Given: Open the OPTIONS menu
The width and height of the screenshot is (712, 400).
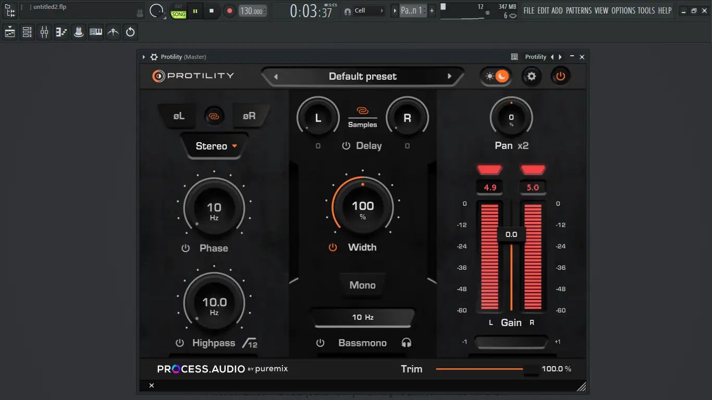Looking at the screenshot, I should (x=623, y=10).
